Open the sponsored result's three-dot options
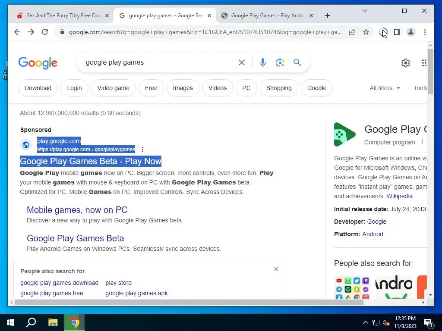The width and height of the screenshot is (442, 331). coord(142,150)
